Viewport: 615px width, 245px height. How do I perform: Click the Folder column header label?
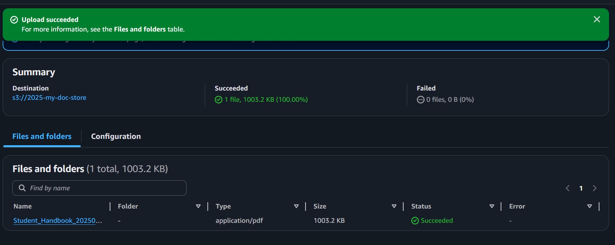(x=128, y=206)
